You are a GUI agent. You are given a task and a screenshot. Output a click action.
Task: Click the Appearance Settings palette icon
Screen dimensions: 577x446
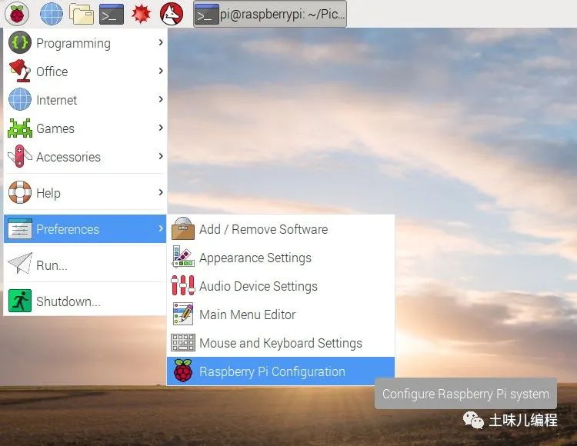point(183,257)
